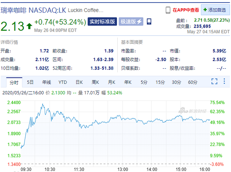This screenshot has width=231, height=172.
Task: Click the 10日均量 value 1.02亿
Action: (42, 68)
